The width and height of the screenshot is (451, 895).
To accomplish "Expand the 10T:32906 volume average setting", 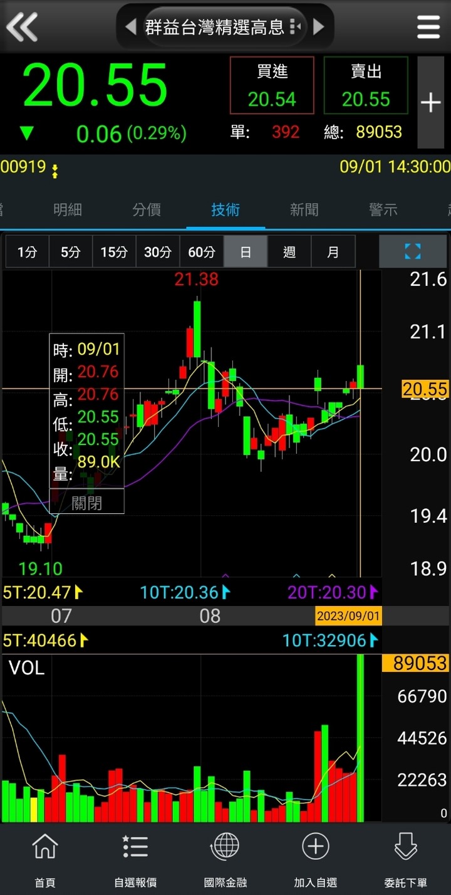I will (x=331, y=640).
